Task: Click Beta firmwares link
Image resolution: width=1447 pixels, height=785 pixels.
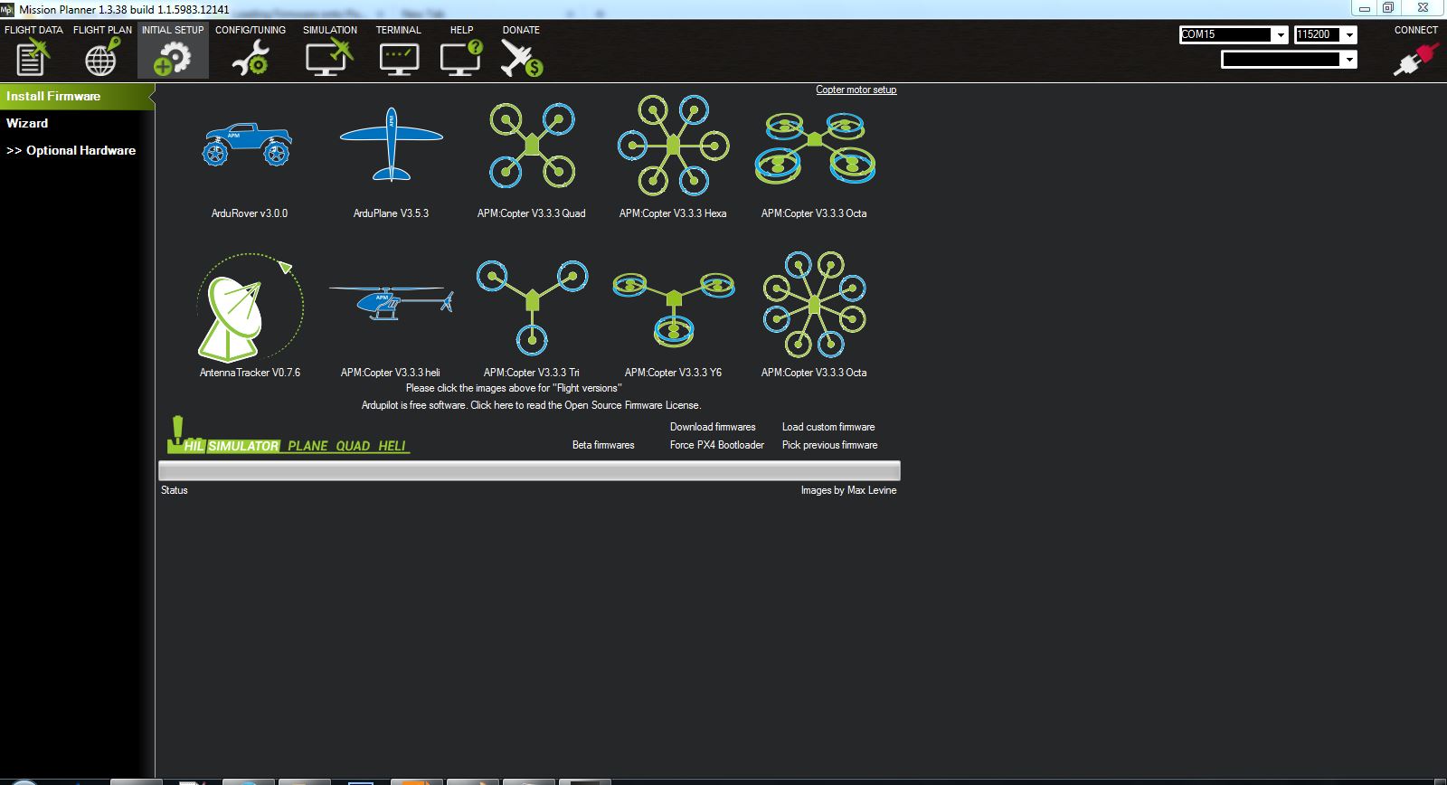Action: tap(603, 445)
